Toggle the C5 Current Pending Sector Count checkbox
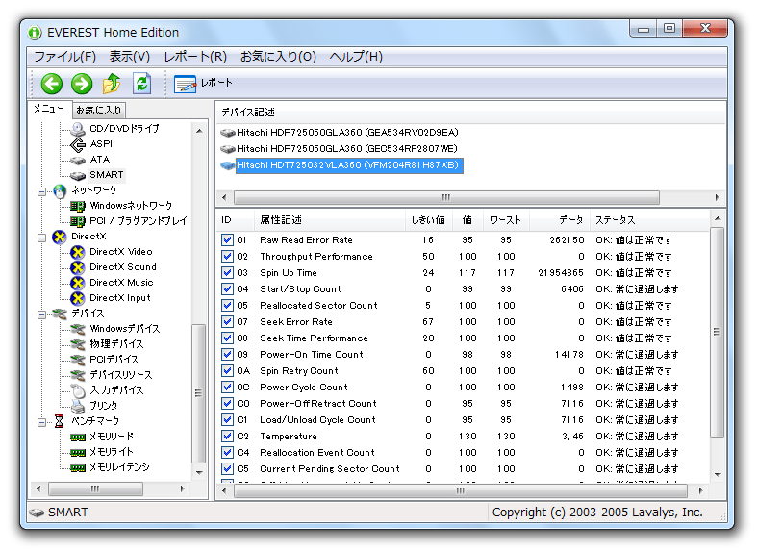Viewport: 757px width, 551px height. pyautogui.click(x=227, y=469)
